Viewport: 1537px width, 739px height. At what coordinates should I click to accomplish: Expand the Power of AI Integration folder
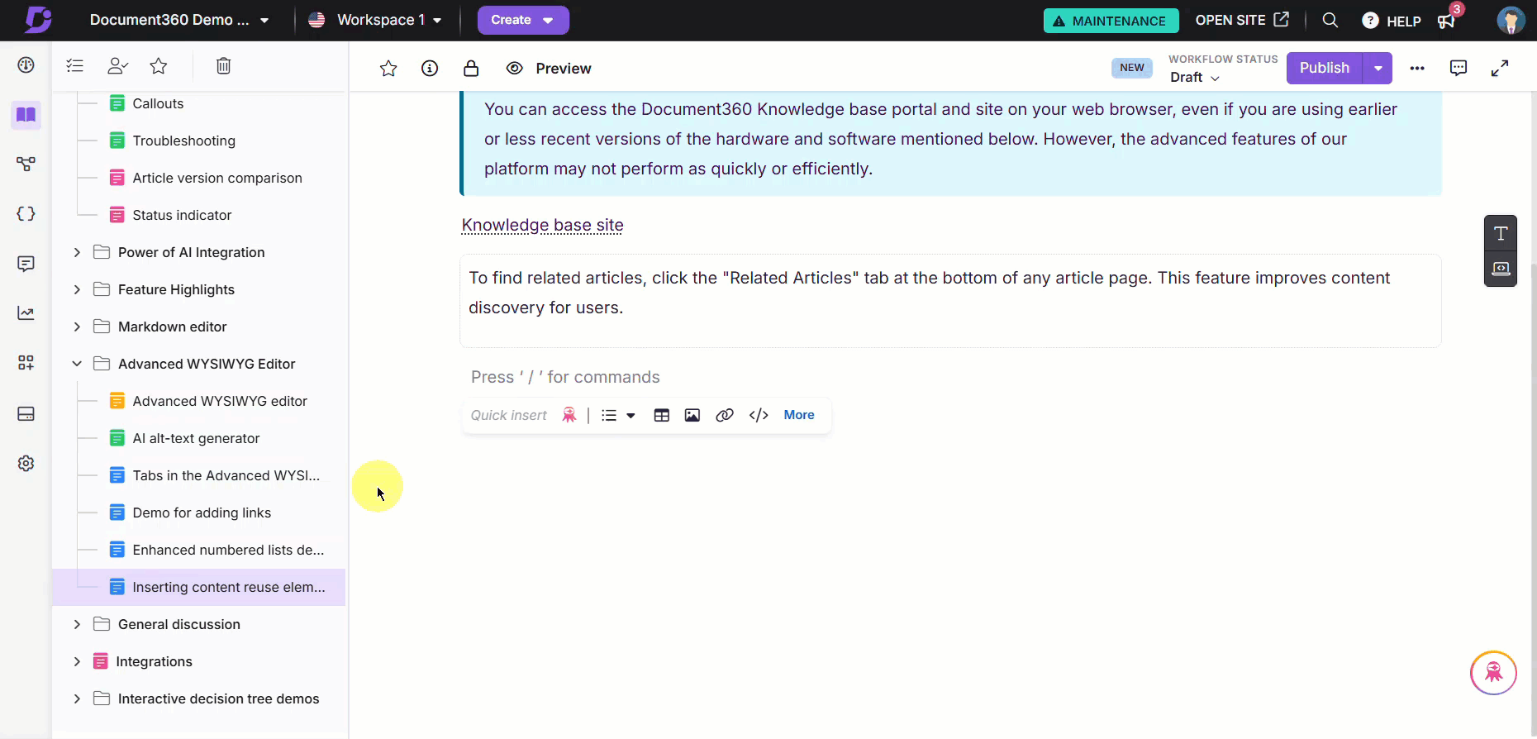pos(77,252)
